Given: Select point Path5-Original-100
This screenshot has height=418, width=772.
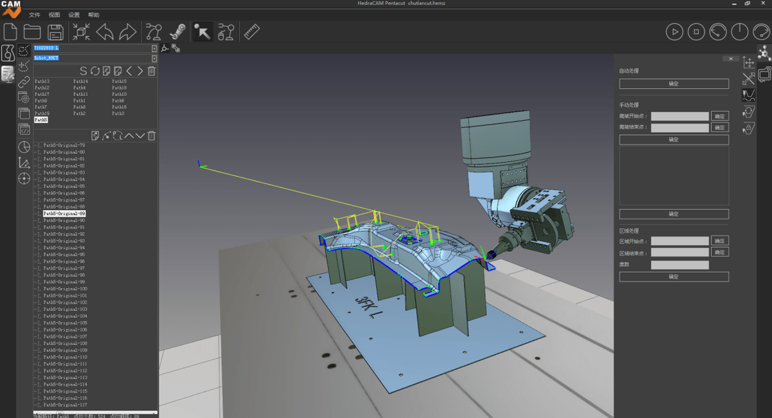Looking at the screenshot, I should point(65,289).
